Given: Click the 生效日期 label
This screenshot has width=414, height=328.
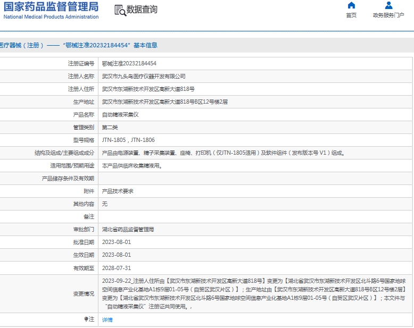Looking at the screenshot, I should [84, 255].
